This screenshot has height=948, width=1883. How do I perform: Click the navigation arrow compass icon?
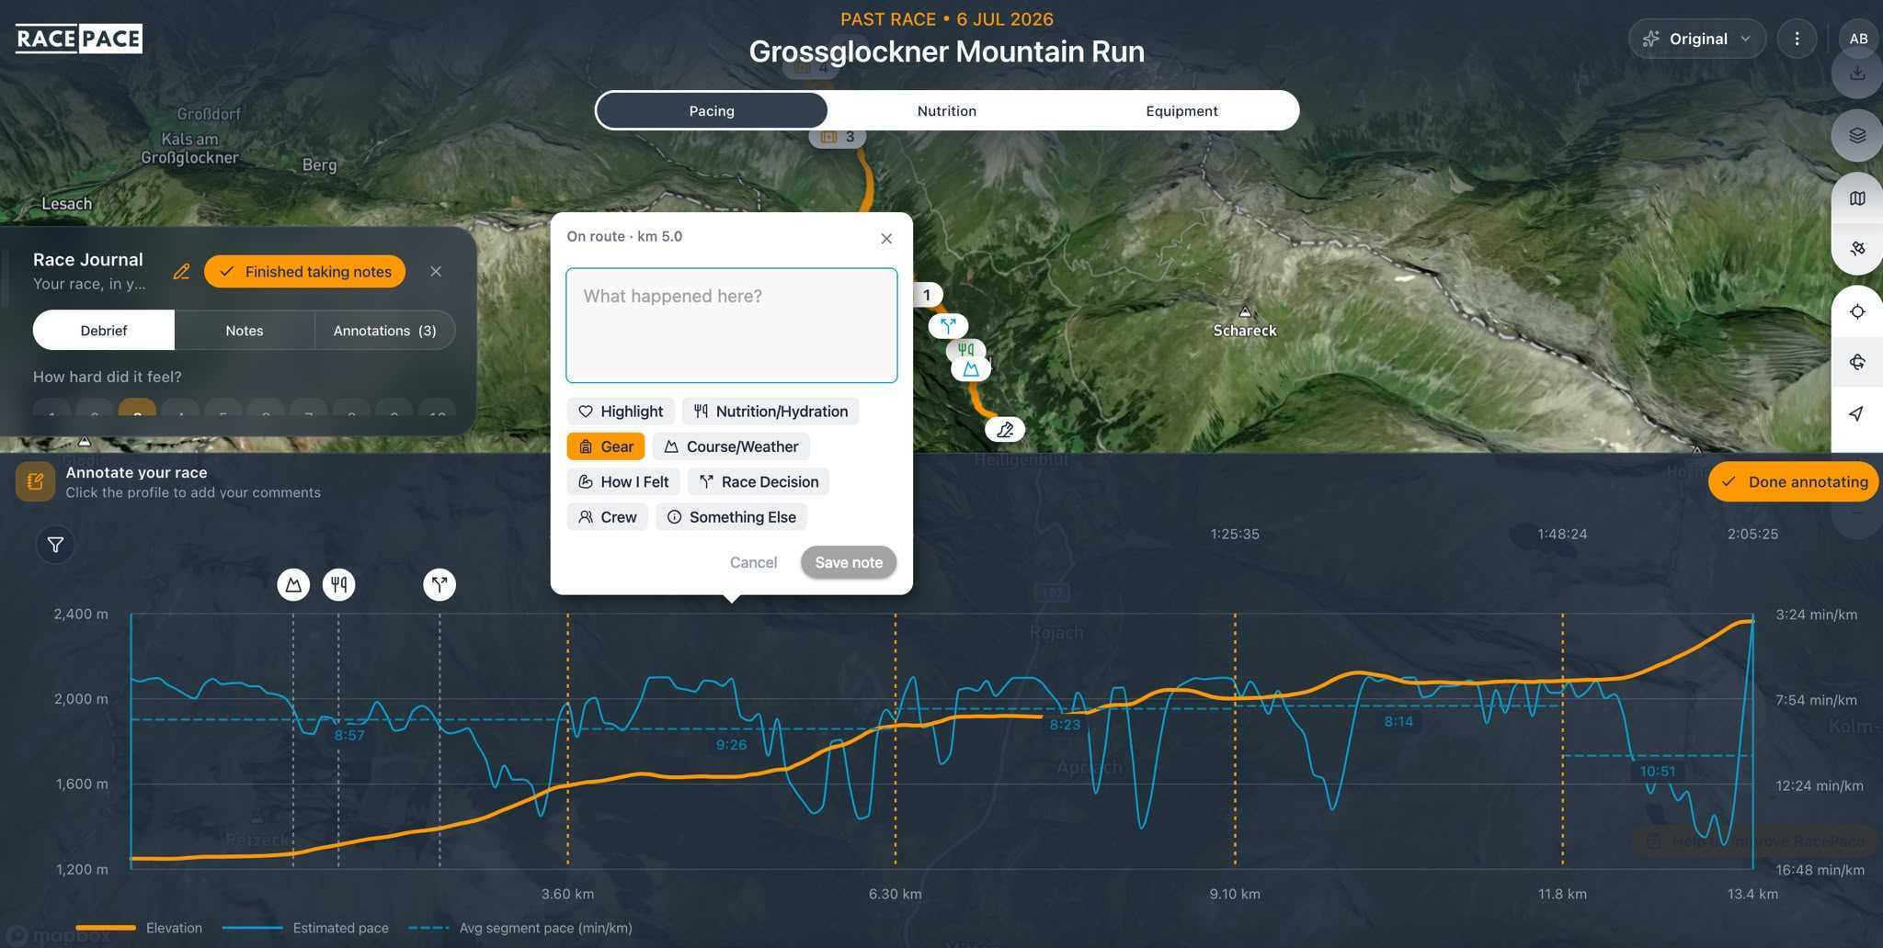(1857, 413)
